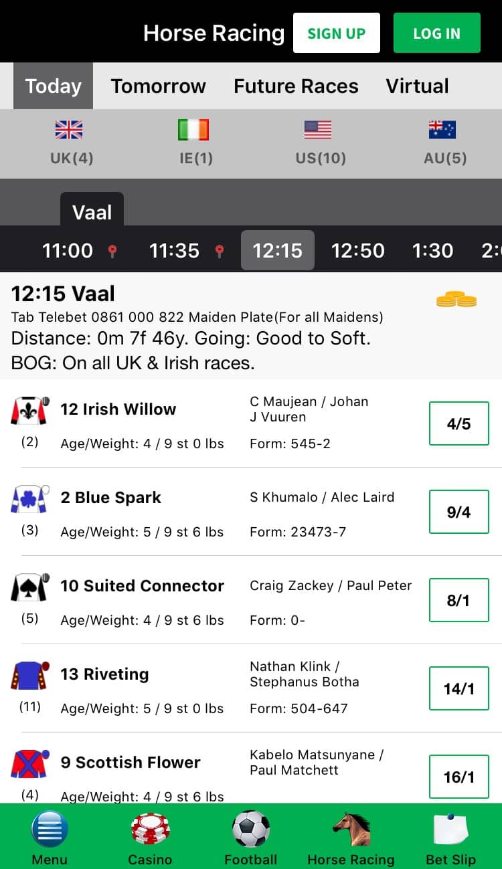Switch to the Future Races tab
The height and width of the screenshot is (869, 502).
point(296,86)
